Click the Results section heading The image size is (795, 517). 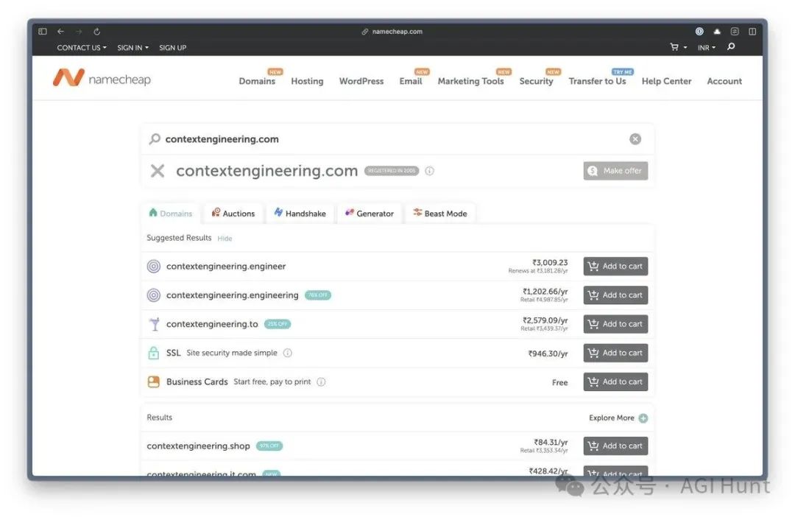click(159, 418)
